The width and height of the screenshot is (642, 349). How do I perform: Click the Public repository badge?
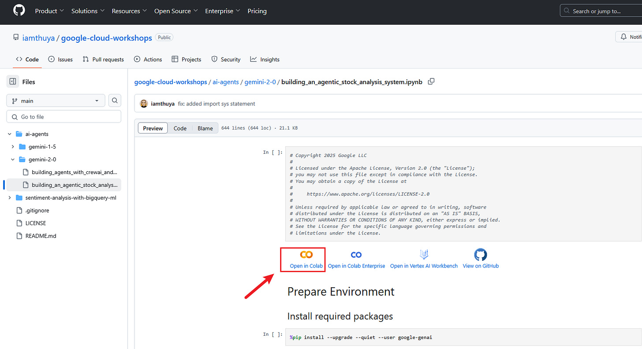point(164,37)
